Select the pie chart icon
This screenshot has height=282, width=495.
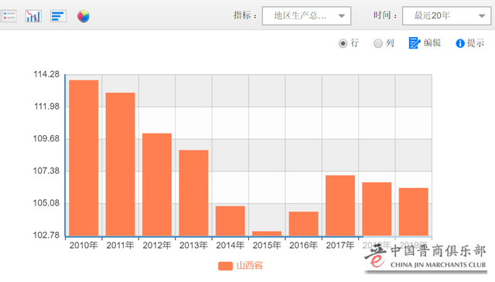click(84, 15)
